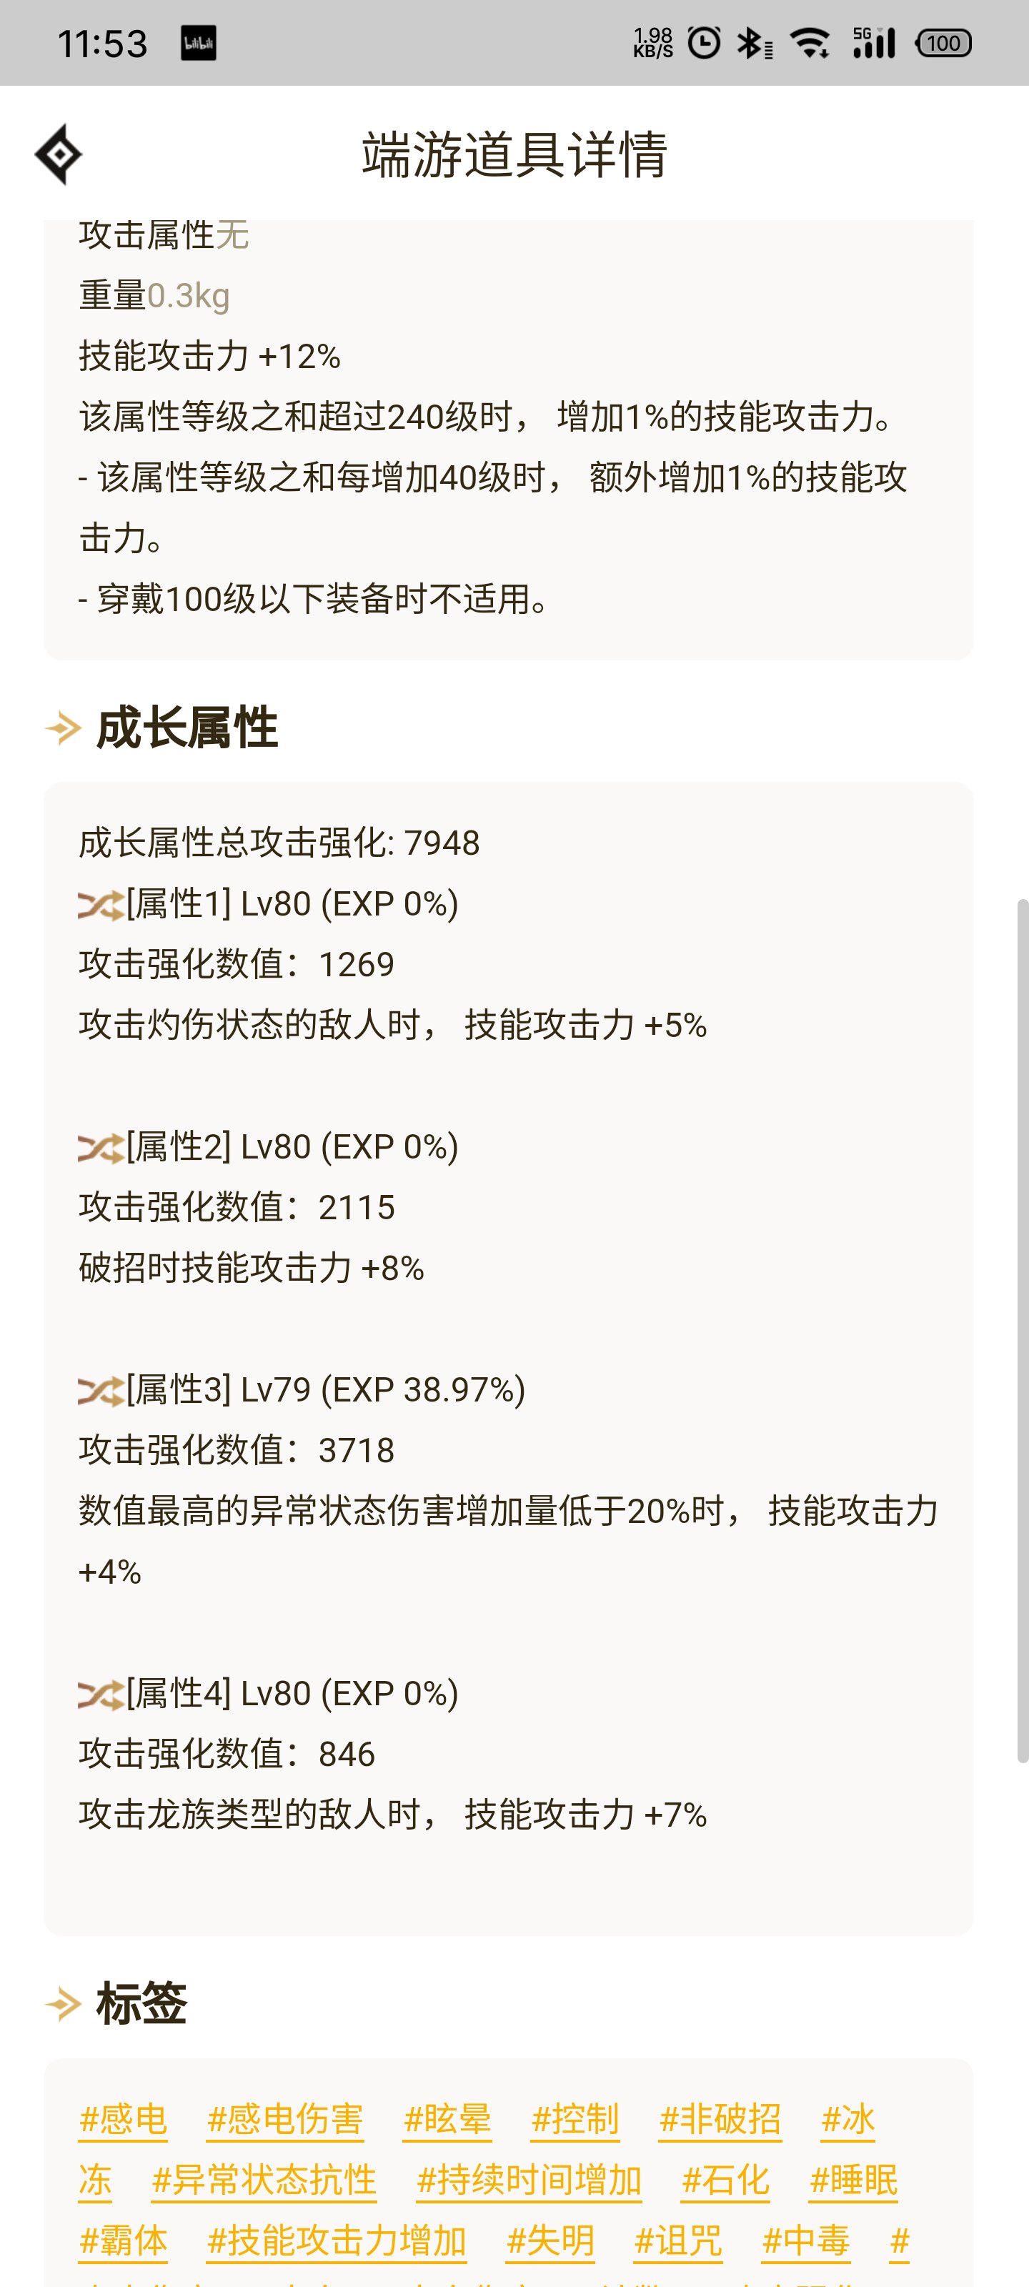
Task: Tap the diamond back icon in header
Action: click(x=59, y=154)
